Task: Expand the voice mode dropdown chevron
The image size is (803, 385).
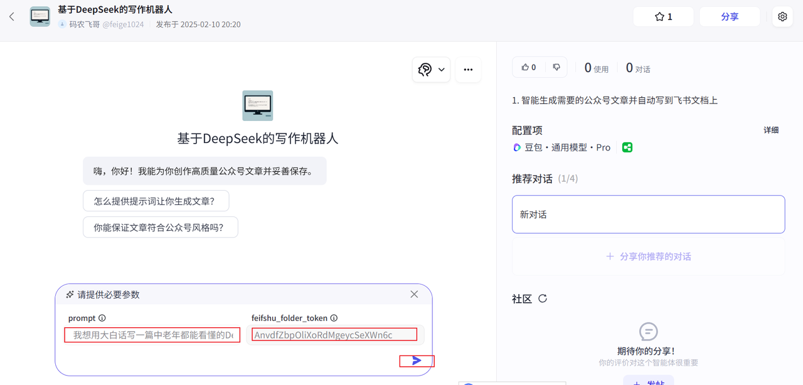Action: (x=442, y=70)
